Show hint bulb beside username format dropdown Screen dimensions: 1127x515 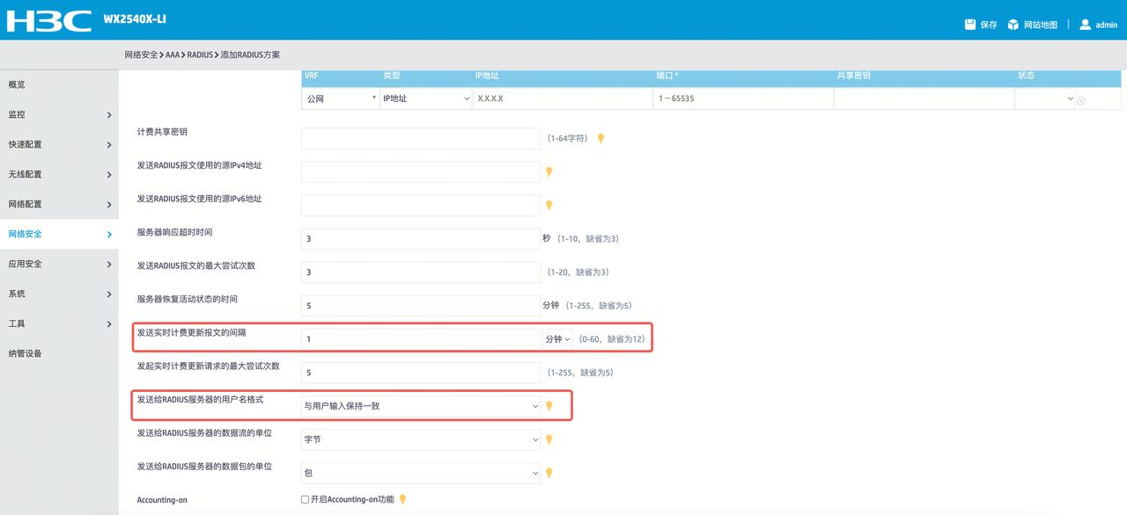(x=549, y=406)
